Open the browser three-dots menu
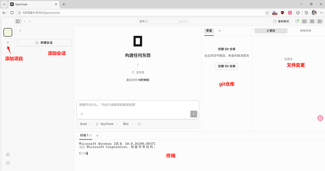This screenshot has width=325, height=171. 322,13
